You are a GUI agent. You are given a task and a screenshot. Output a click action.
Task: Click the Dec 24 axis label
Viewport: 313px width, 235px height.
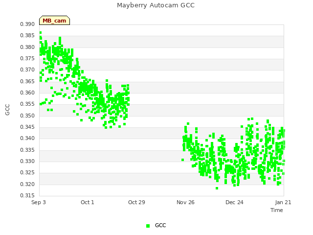(x=234, y=202)
